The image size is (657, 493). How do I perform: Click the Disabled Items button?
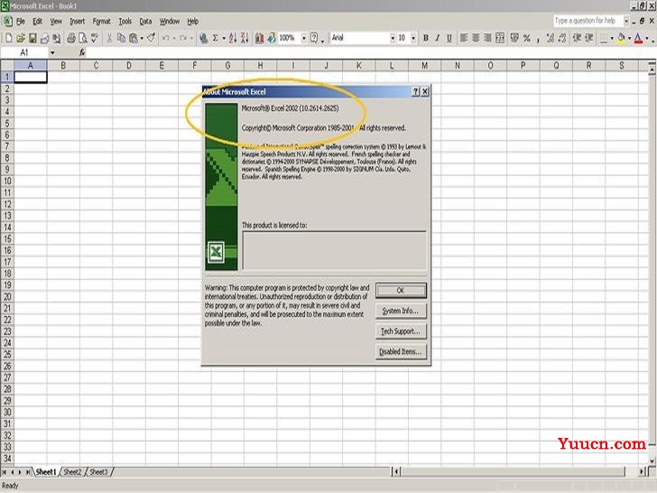tap(401, 351)
